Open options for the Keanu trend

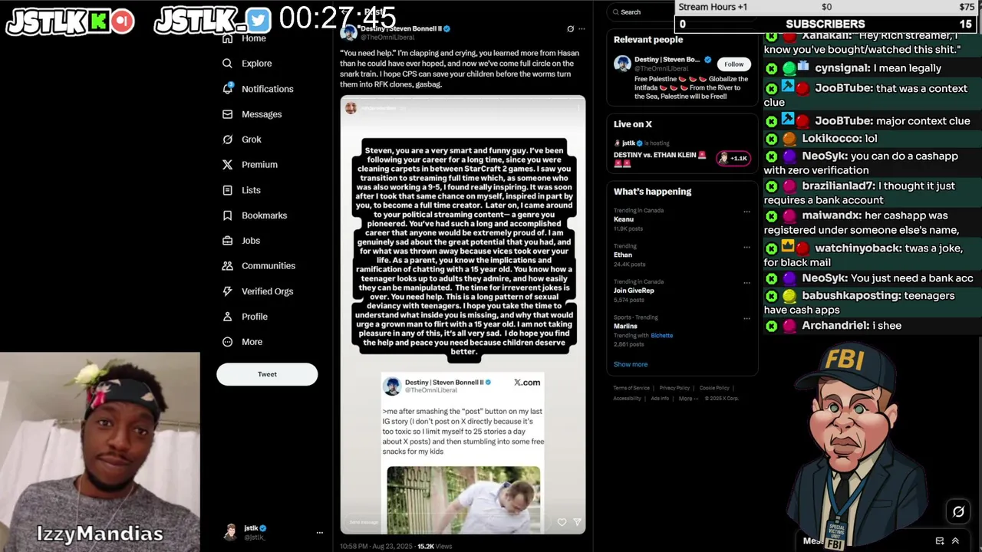tap(746, 212)
